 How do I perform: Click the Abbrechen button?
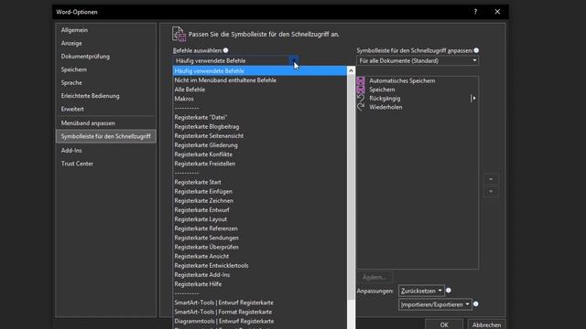pos(486,324)
